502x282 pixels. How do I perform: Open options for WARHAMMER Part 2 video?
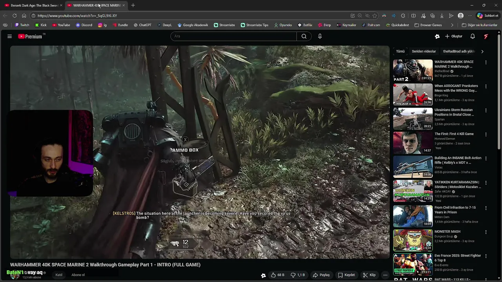click(x=486, y=62)
